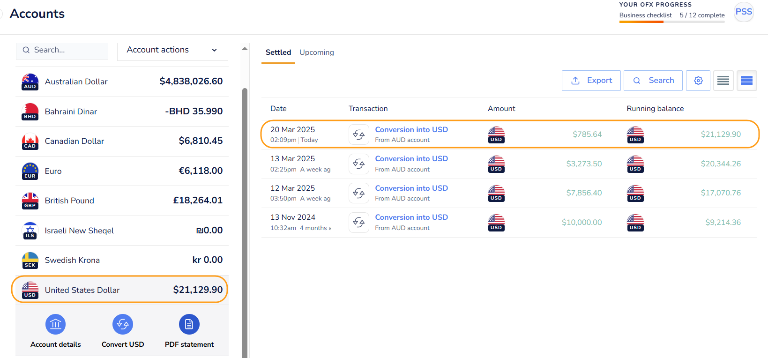
Task: Click the PSS profile avatar
Action: click(744, 12)
